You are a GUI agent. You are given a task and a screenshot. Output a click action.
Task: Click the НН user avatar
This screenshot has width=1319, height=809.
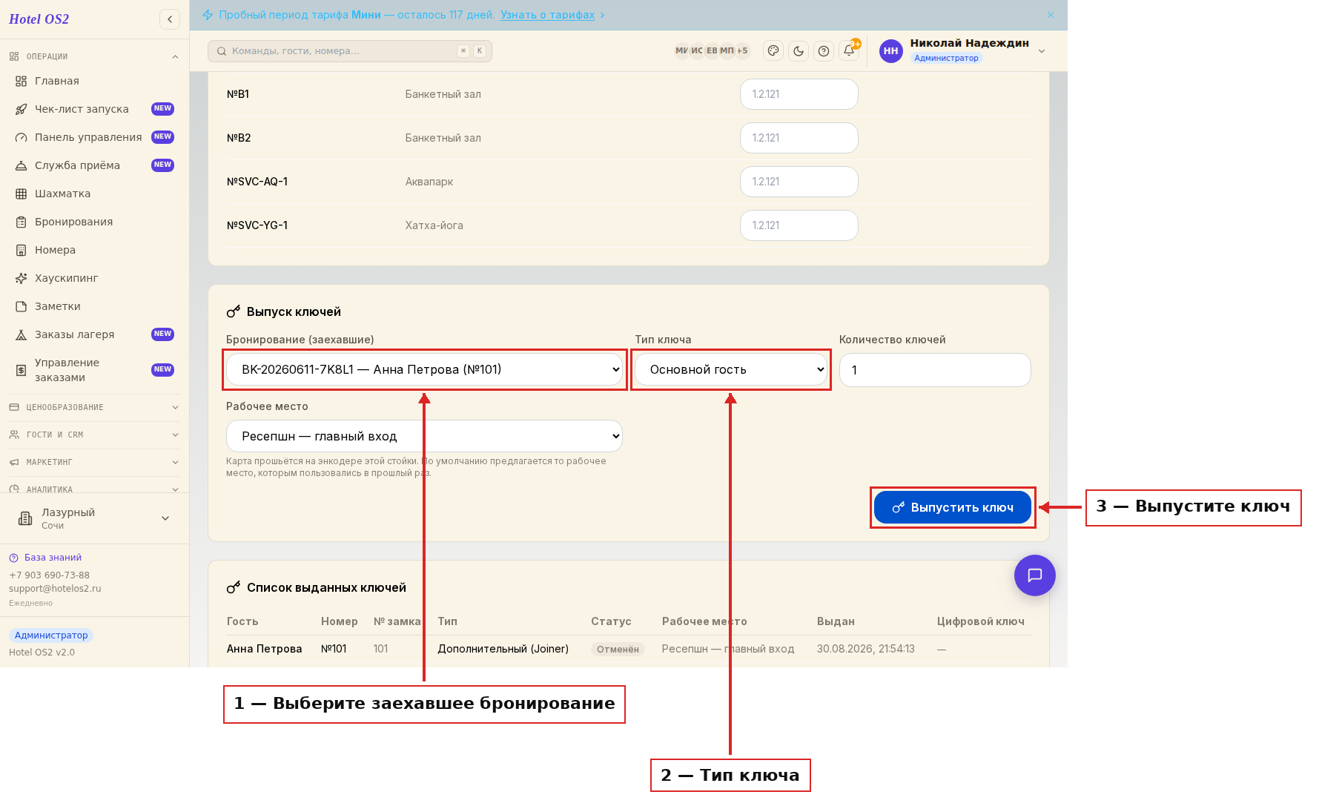coord(890,51)
